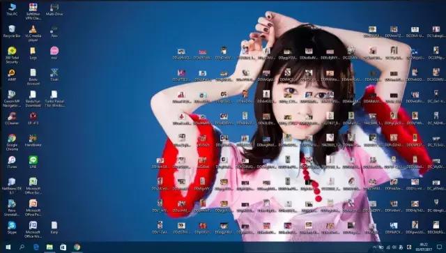Toggle the Japanese IME input indicator
The image size is (446, 253).
pos(401,247)
